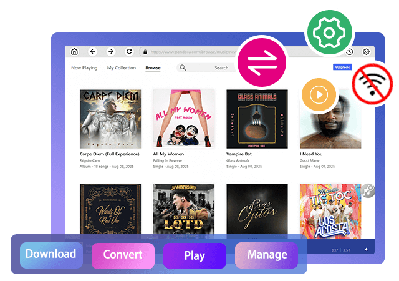Open the Carpe Diem album cover
This screenshot has width=399, height=281.
coord(110,119)
